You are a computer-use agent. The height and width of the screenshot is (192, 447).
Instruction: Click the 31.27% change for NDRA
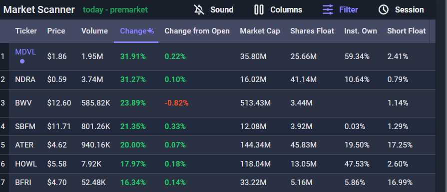[x=133, y=79]
